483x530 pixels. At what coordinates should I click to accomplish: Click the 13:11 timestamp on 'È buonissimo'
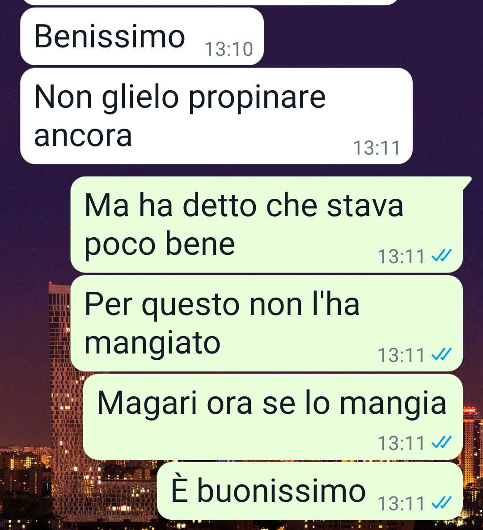click(401, 503)
